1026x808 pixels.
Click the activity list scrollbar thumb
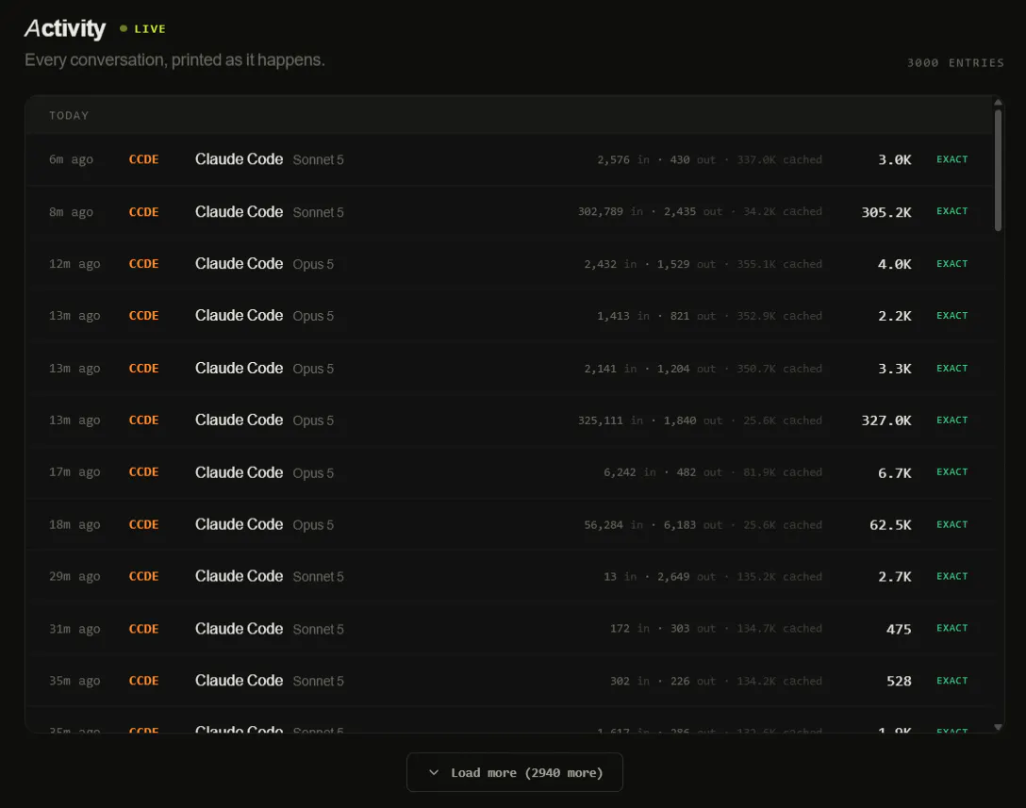[998, 170]
